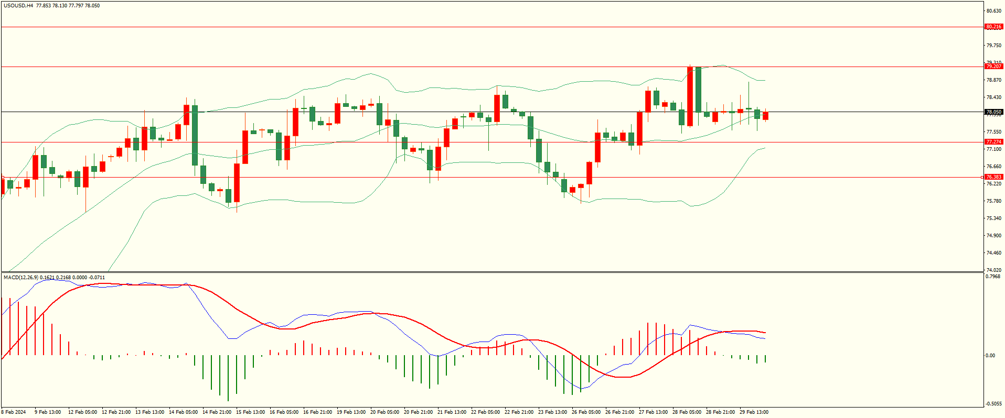Click the 27 Feb 13:00 time label
This screenshot has height=418, width=1005.
coord(653,412)
